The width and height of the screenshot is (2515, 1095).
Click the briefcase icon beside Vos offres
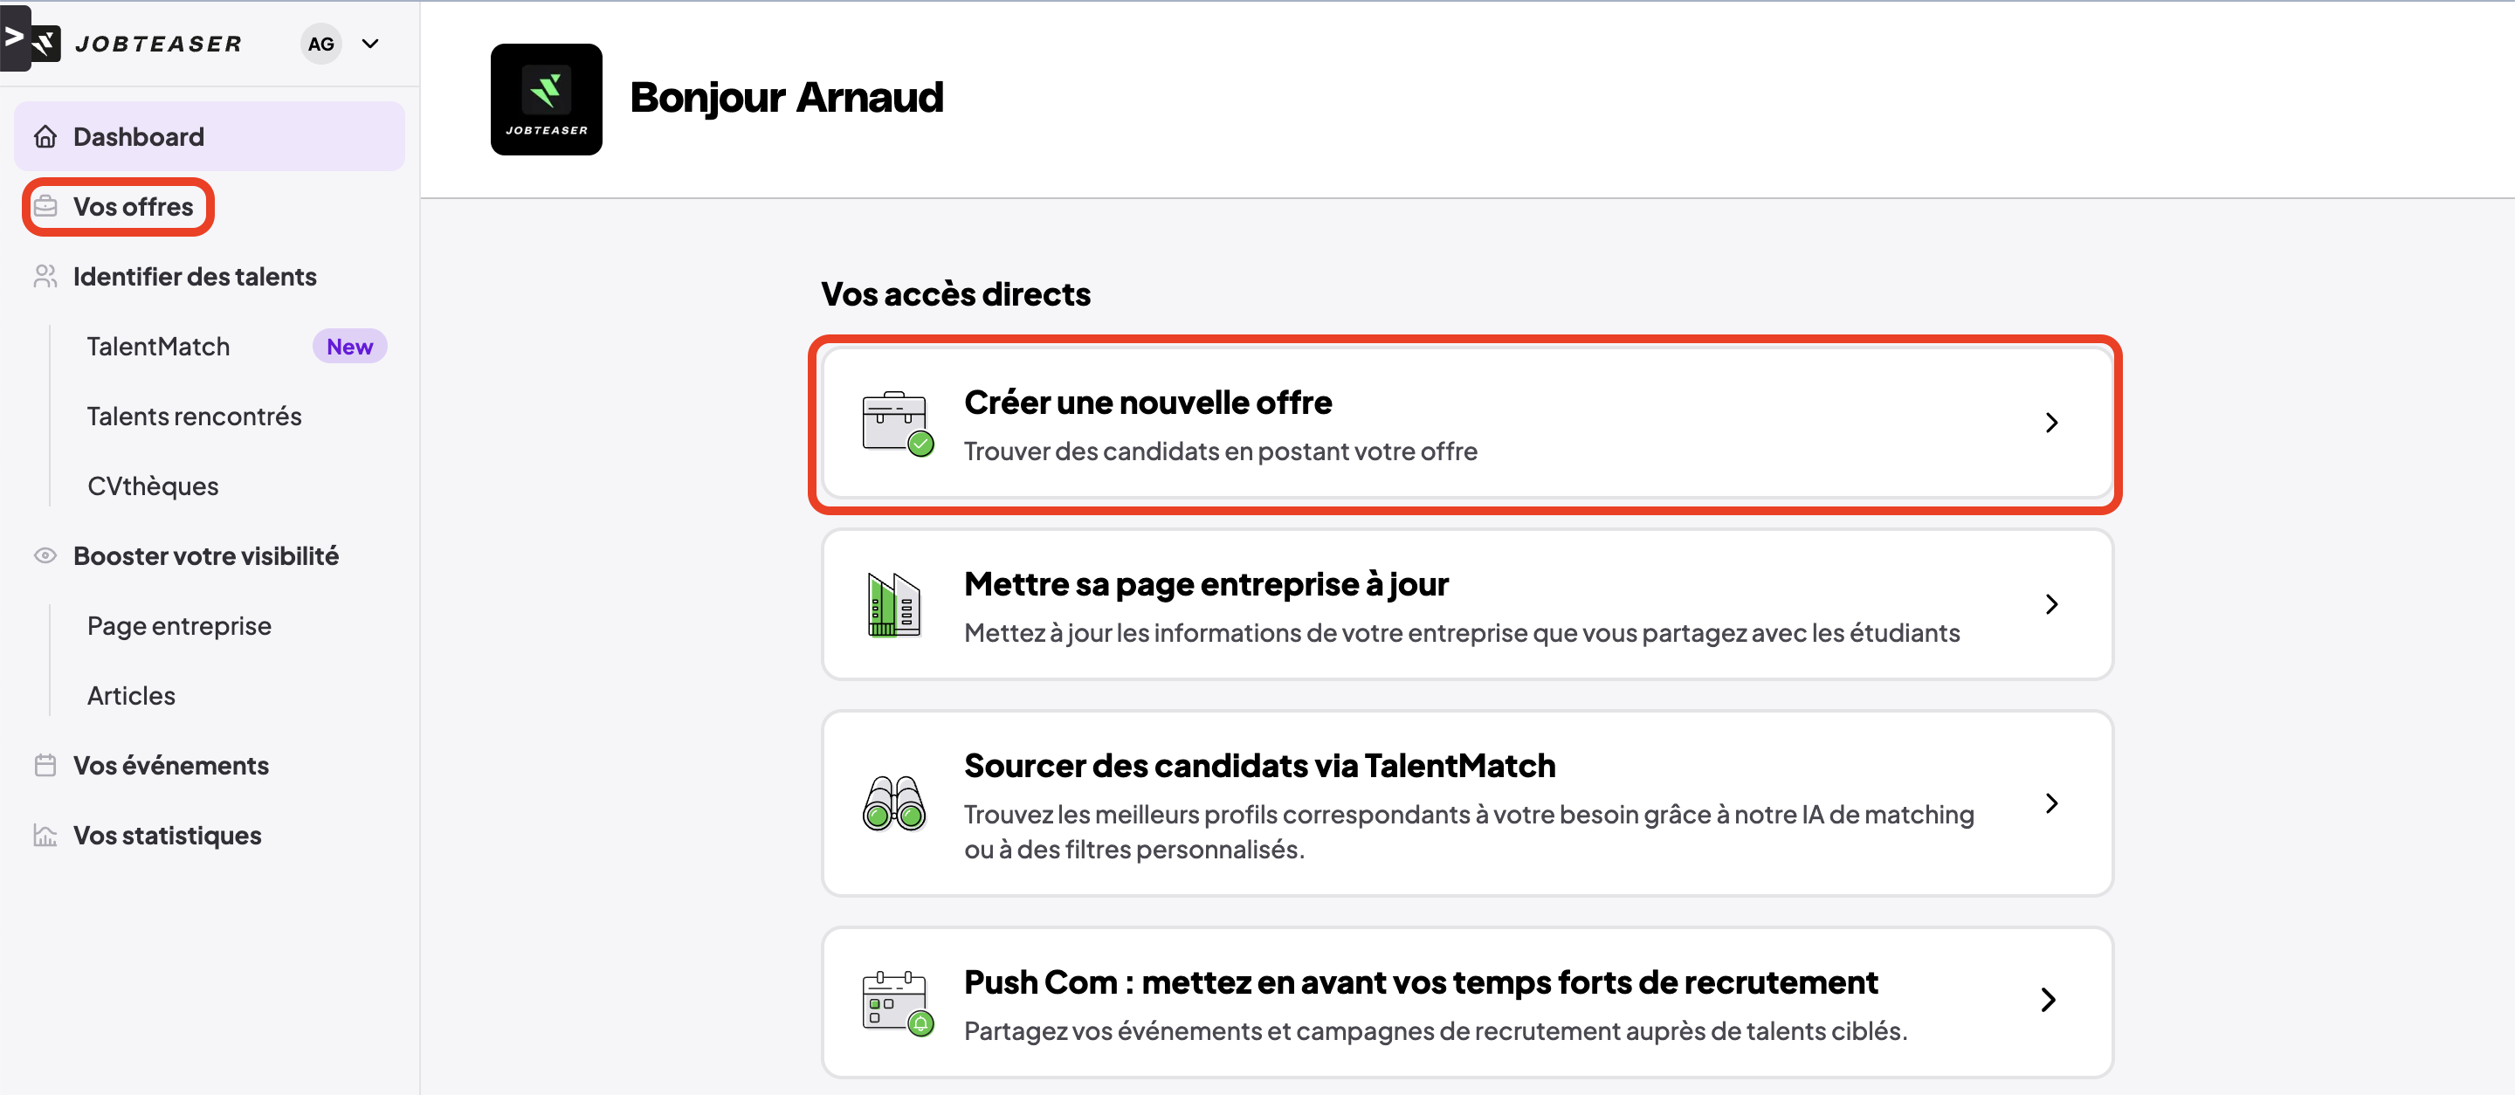45,207
